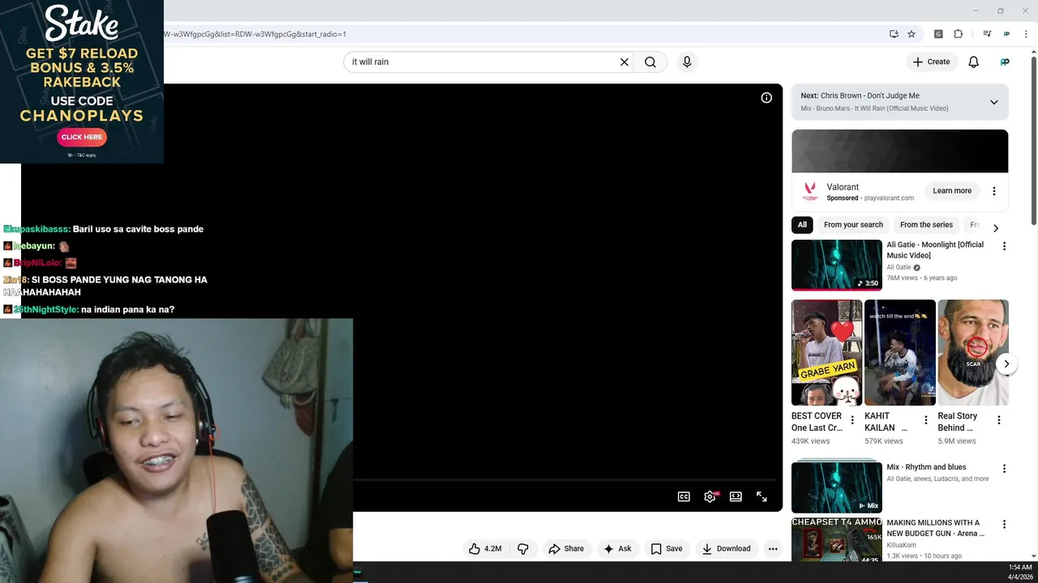Image resolution: width=1038 pixels, height=583 pixels.
Task: Select From your search chip
Action: tap(853, 225)
